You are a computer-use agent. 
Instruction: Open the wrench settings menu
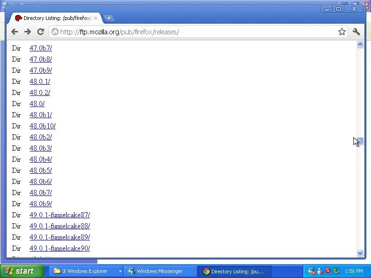(356, 32)
